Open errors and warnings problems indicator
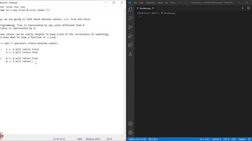Viewport: 252px width, 141px height. point(153,139)
